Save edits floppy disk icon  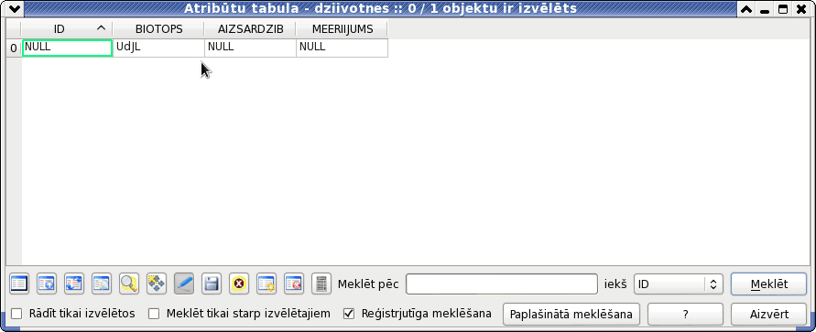212,284
